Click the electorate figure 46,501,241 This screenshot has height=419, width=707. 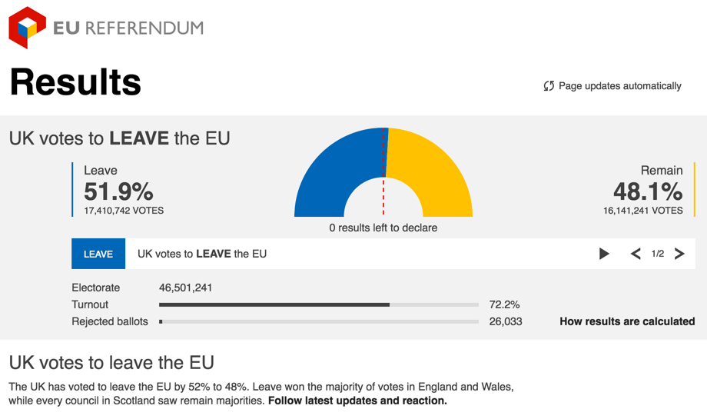pyautogui.click(x=185, y=288)
